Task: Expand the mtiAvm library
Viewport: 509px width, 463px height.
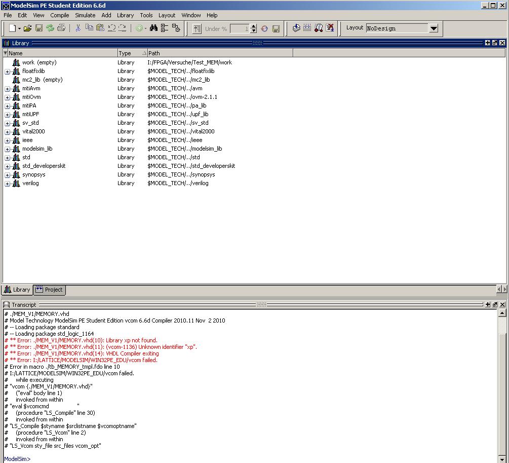Action: click(x=8, y=89)
